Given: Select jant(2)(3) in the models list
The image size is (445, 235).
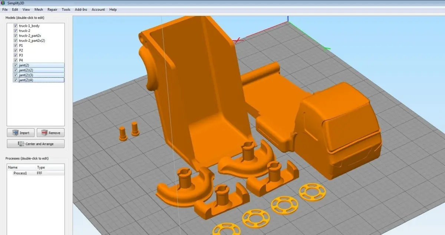Looking at the screenshot, I should [26, 75].
